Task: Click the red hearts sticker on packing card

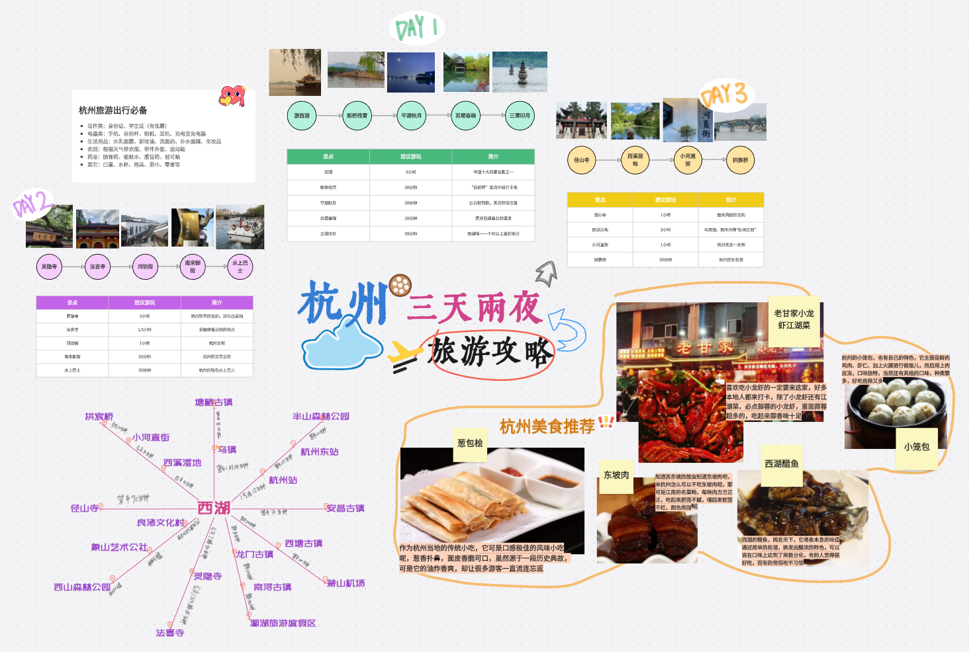Action: tap(232, 97)
